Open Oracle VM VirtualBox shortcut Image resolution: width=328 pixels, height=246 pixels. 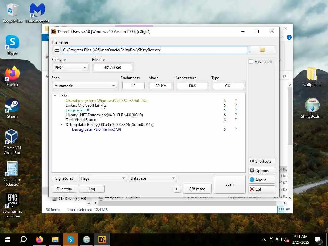(x=12, y=142)
